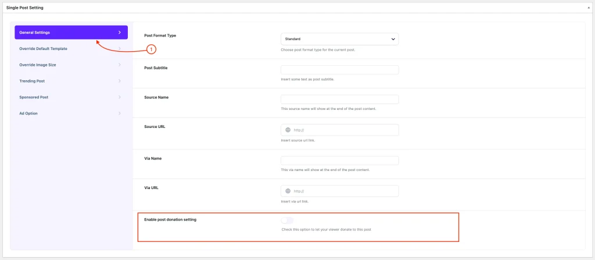Focus the Source Name input box
This screenshot has width=595, height=260.
click(339, 99)
